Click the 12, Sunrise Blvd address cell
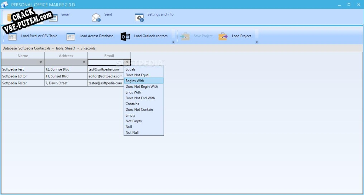The image size is (364, 195). pyautogui.click(x=66, y=69)
